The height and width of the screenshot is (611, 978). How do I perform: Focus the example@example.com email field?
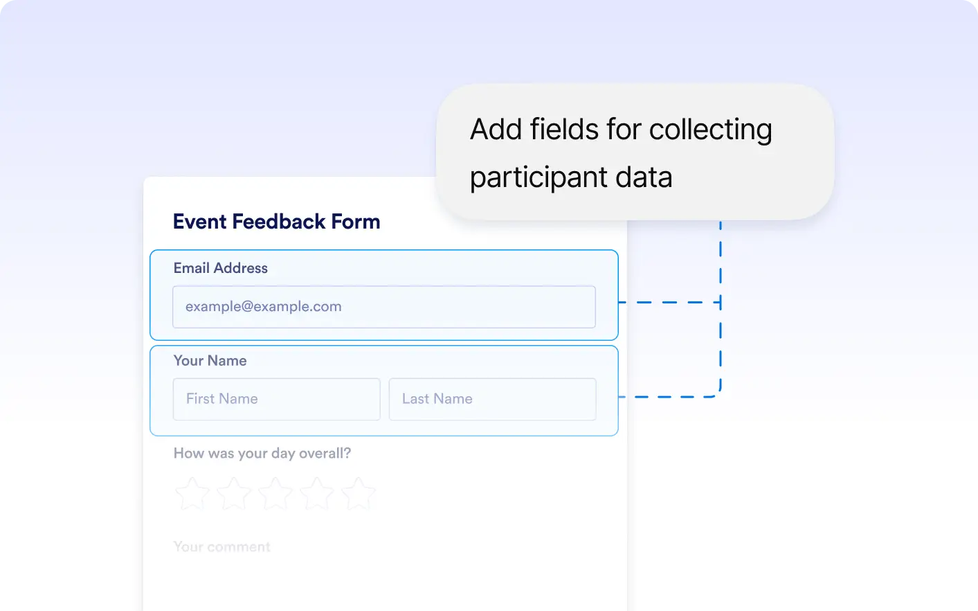tap(384, 307)
